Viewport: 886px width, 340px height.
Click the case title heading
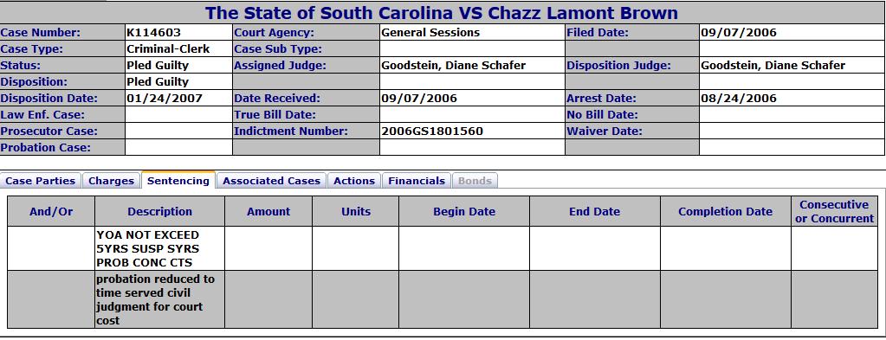point(442,12)
